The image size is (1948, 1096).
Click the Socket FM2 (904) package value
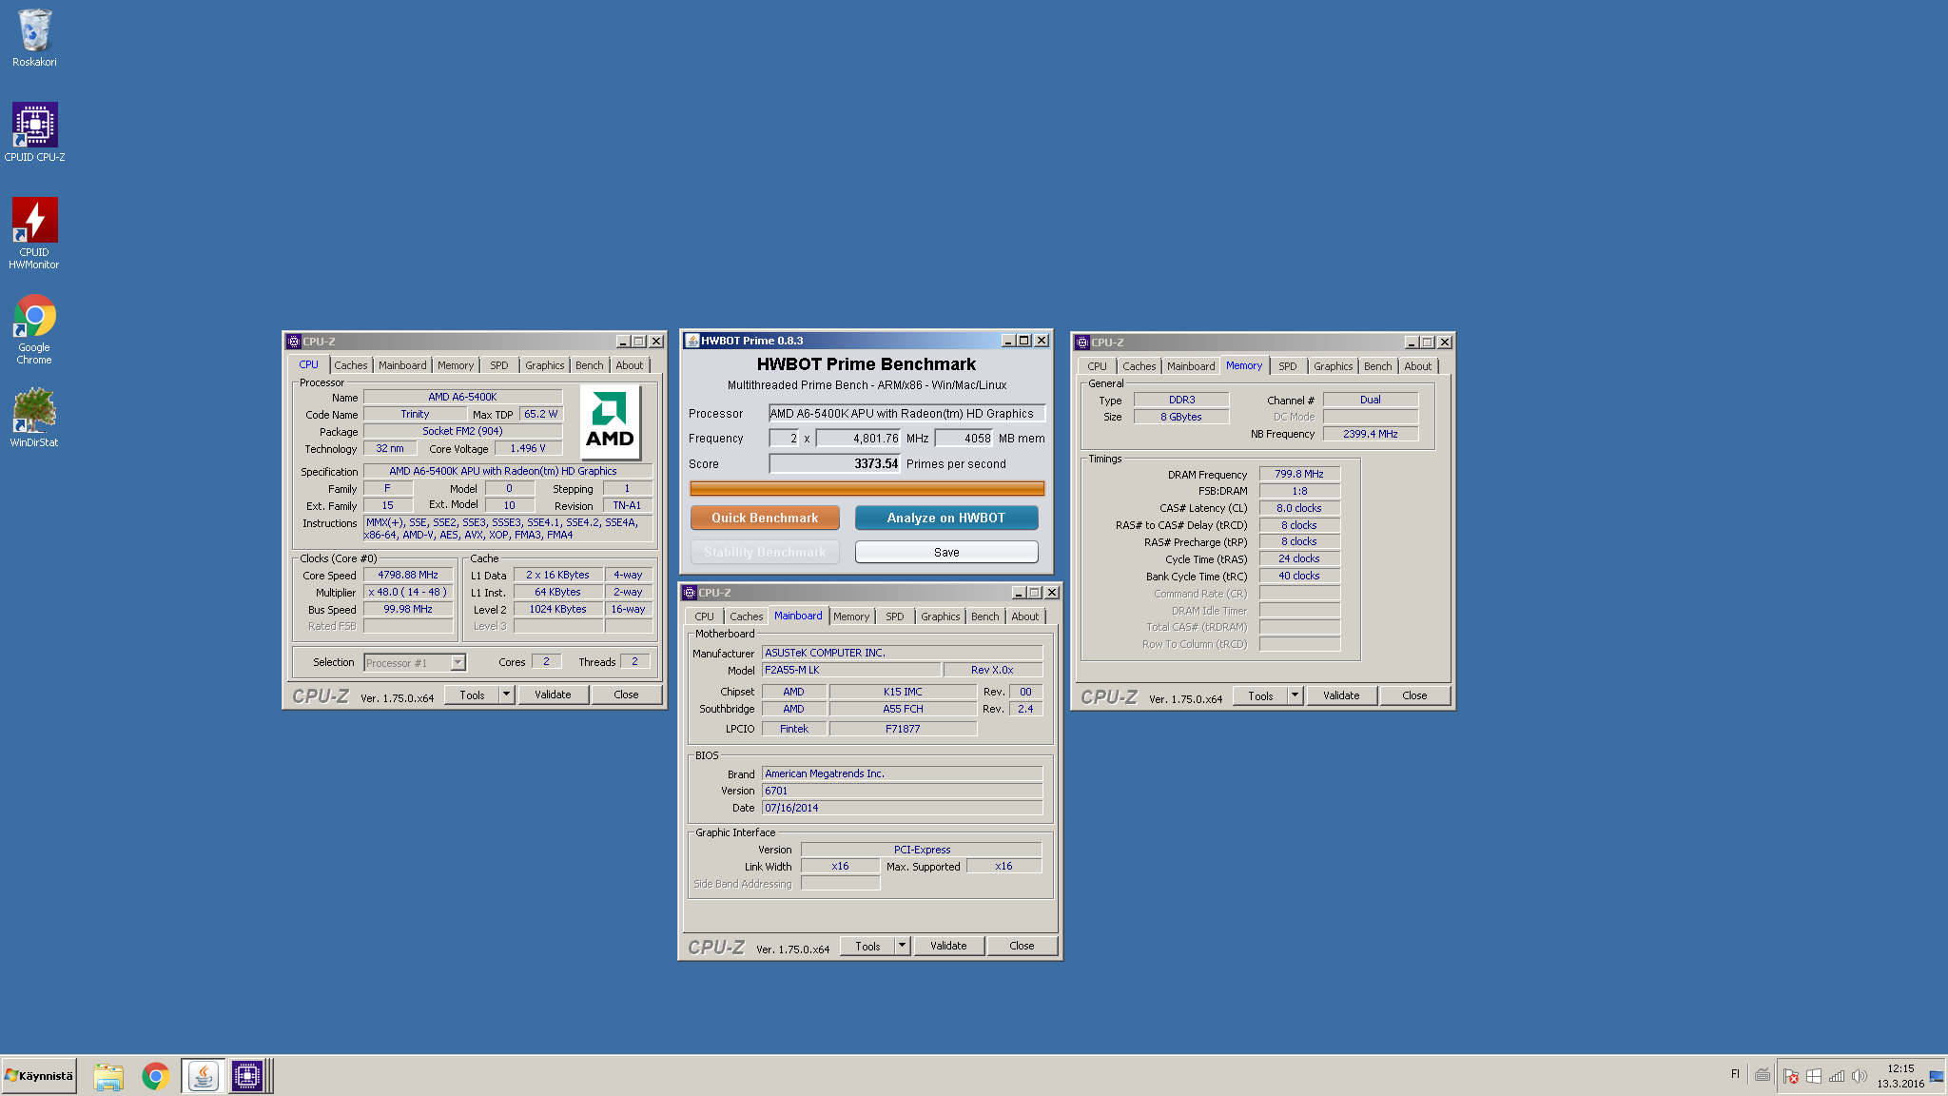tap(462, 431)
